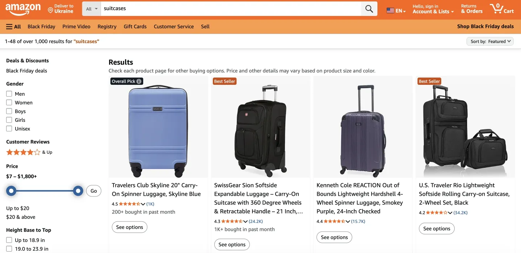
Task: Check the Up to 18.9 in height filter
Action: [9, 240]
